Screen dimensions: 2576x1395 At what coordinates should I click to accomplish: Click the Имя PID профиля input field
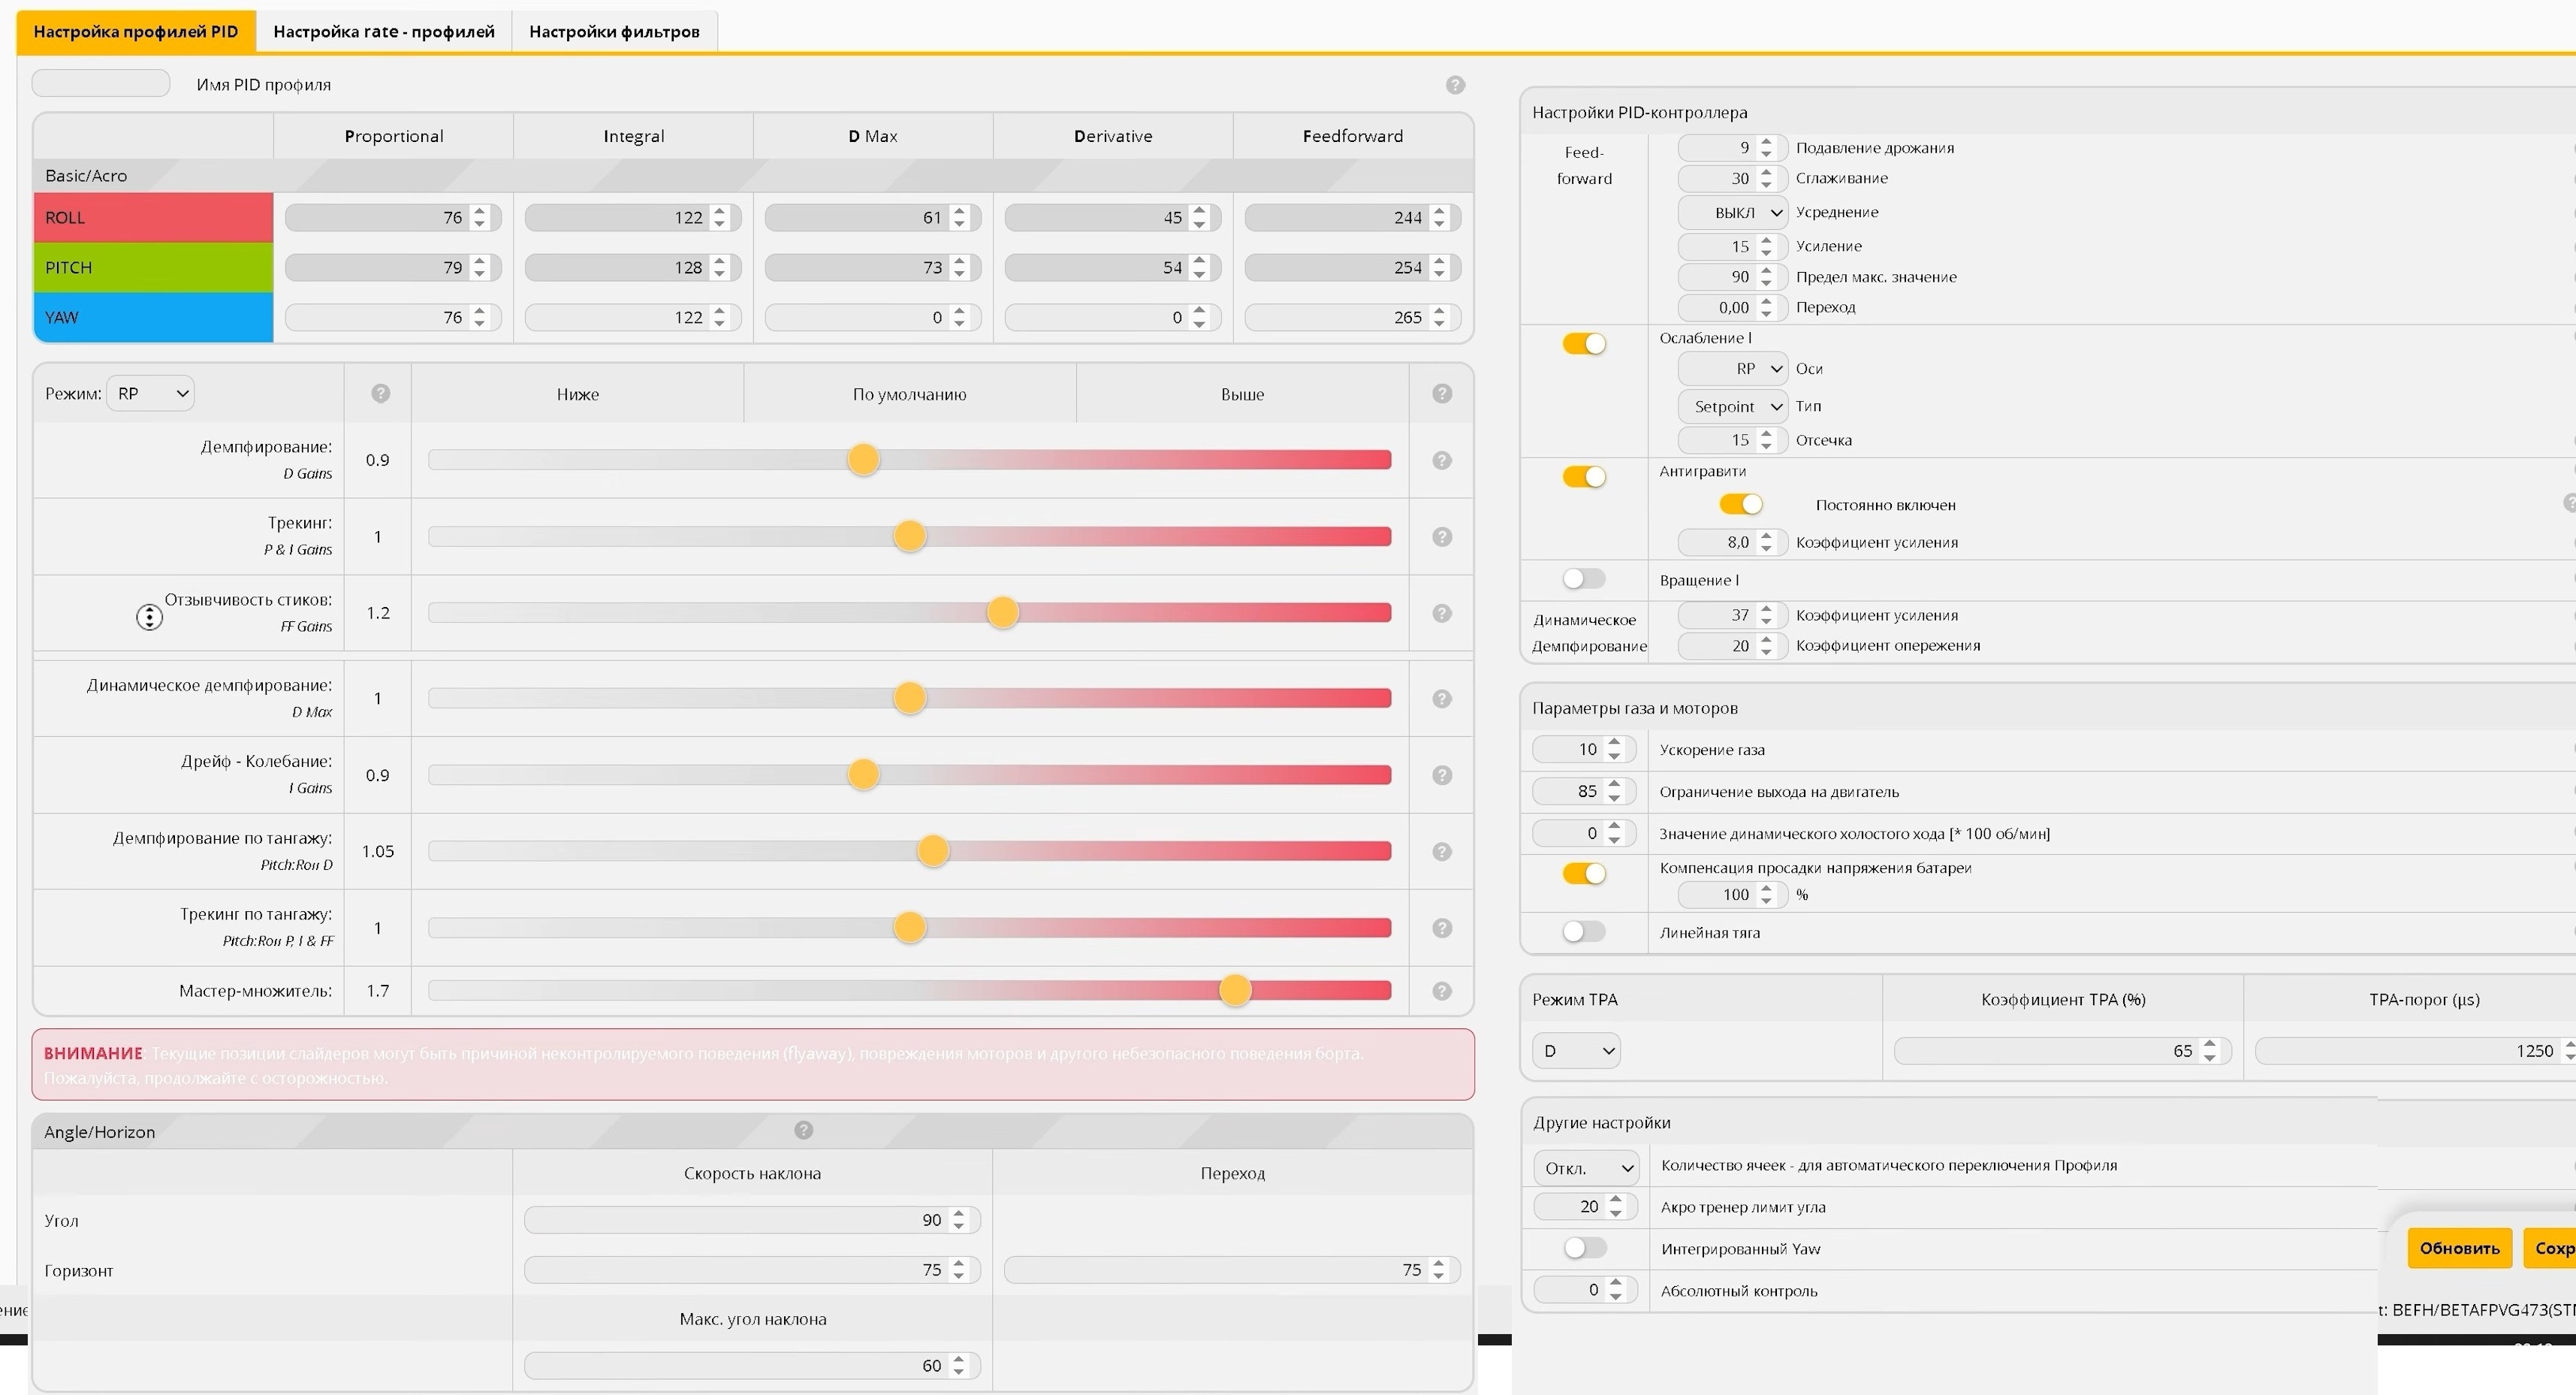(101, 84)
